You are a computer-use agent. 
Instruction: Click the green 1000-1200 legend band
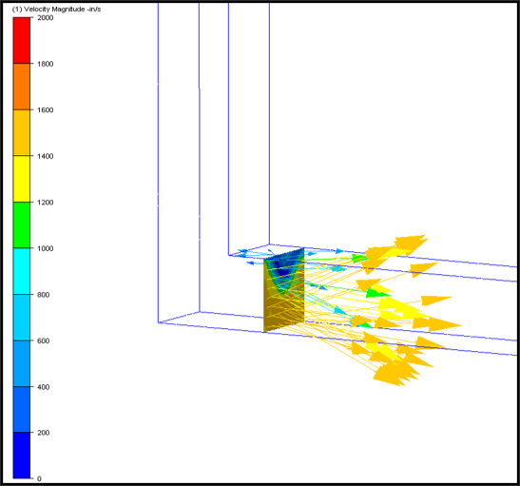click(x=22, y=224)
